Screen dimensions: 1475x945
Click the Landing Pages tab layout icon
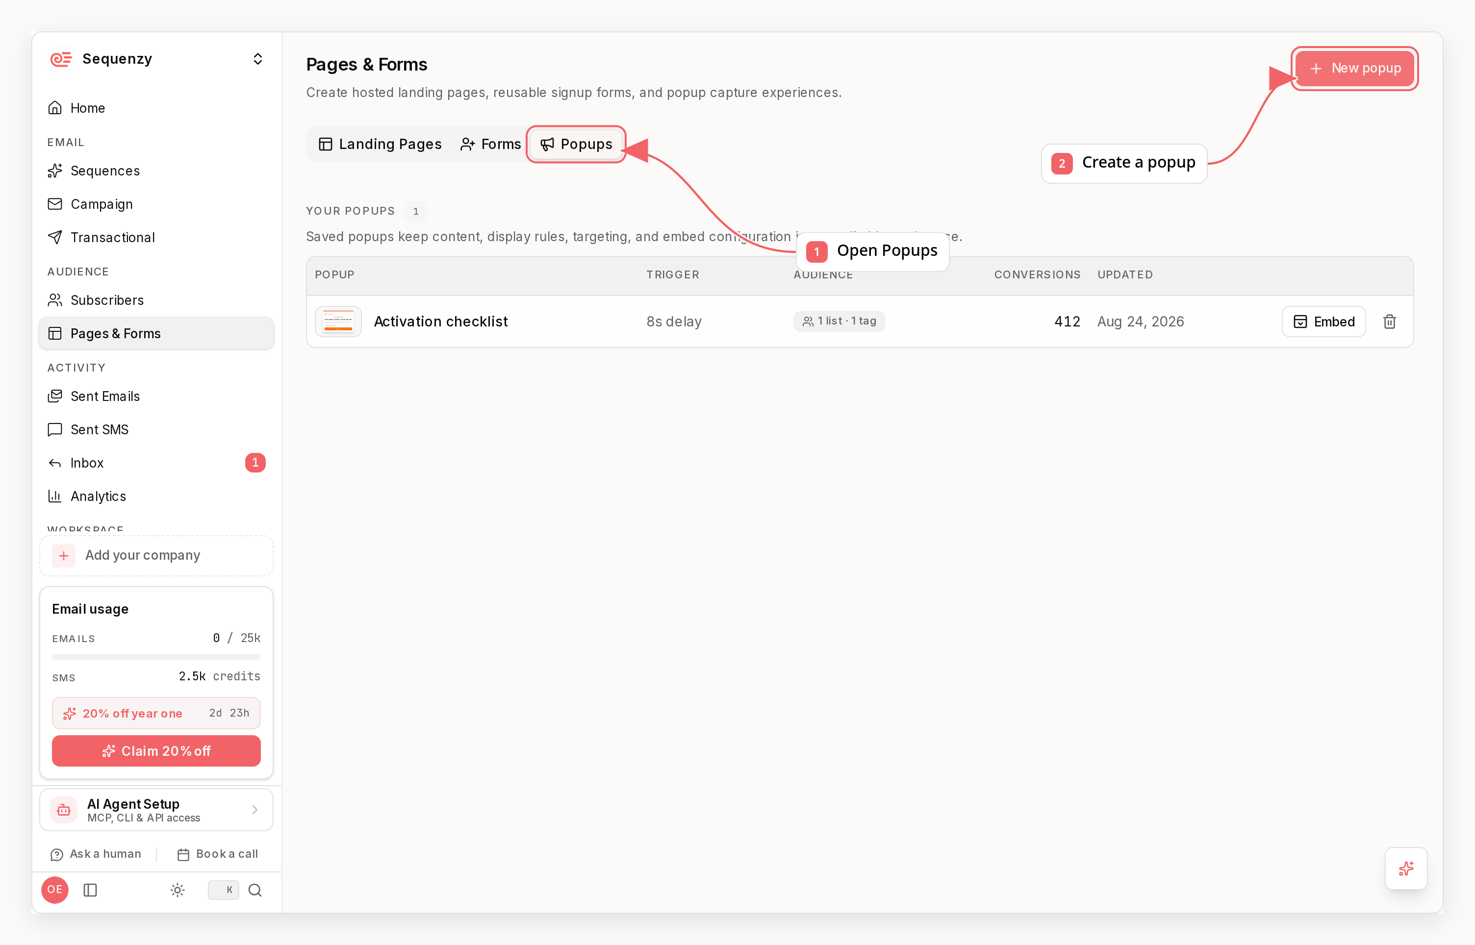pyautogui.click(x=325, y=144)
